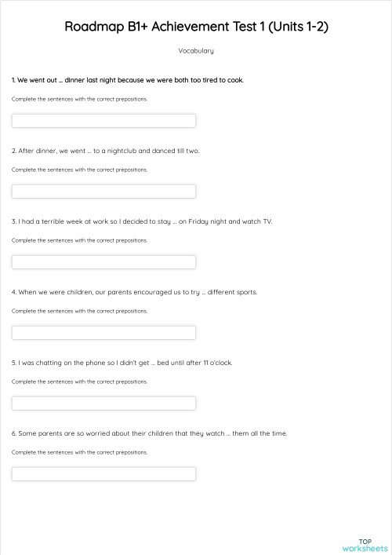Click answer box for question 1
Image resolution: width=392 pixels, height=555 pixels.
103,121
